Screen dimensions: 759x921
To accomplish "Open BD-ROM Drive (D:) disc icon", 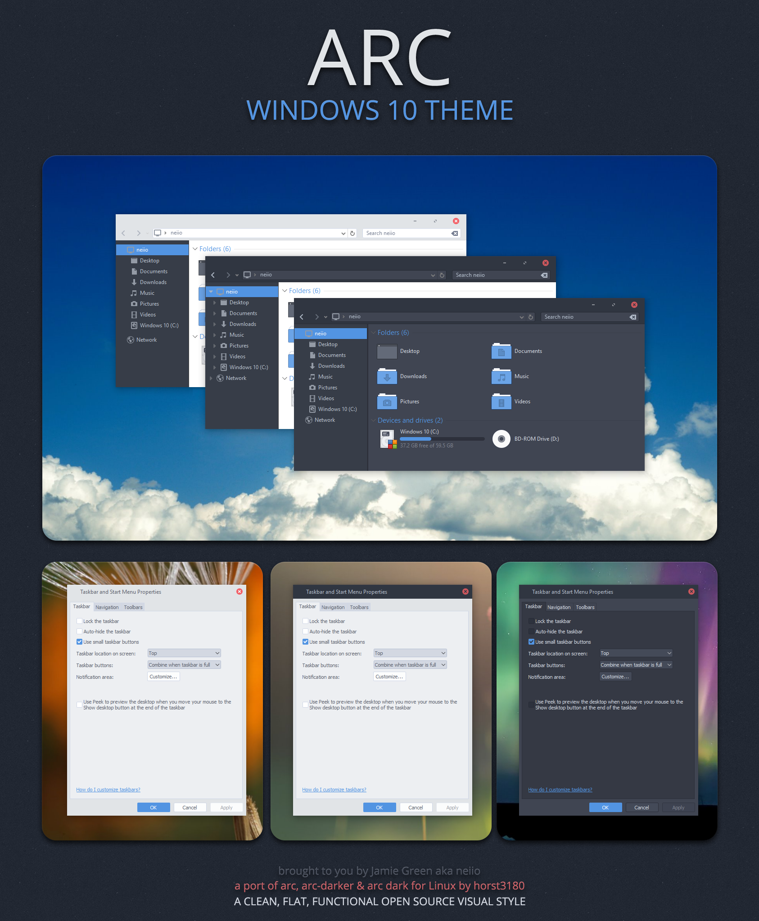I will (x=501, y=439).
